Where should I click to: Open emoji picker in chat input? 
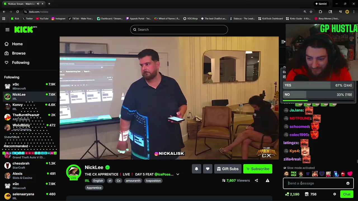(x=348, y=183)
